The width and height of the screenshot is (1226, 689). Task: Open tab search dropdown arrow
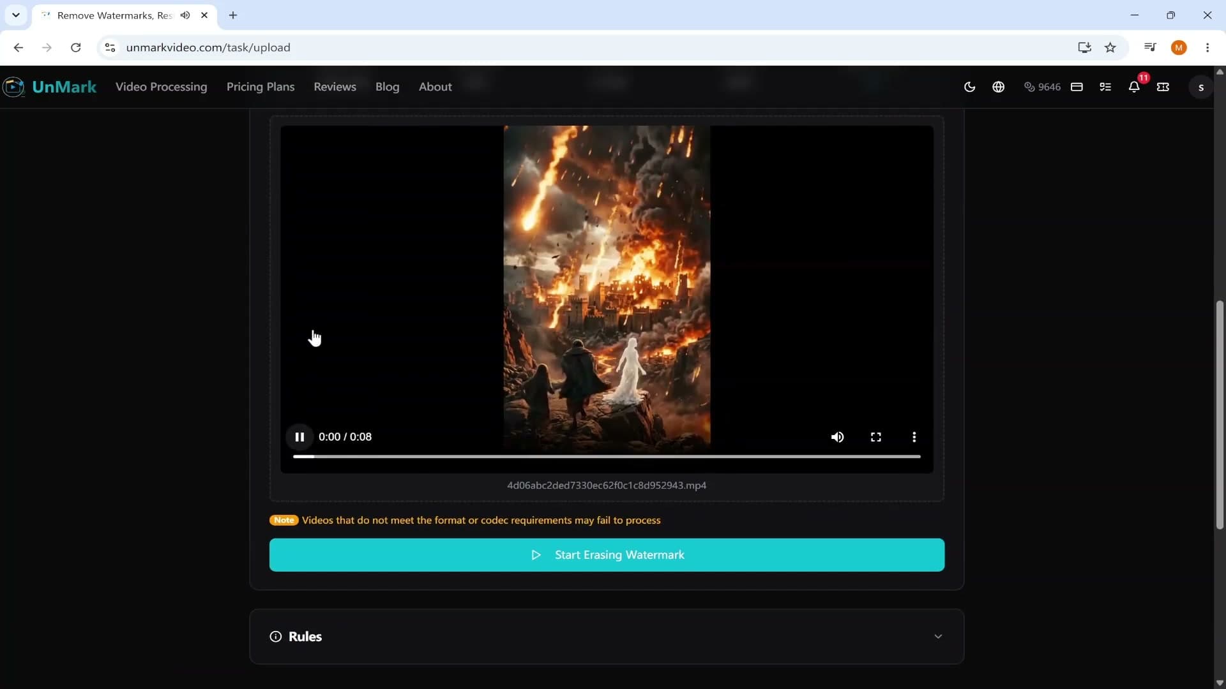(16, 15)
